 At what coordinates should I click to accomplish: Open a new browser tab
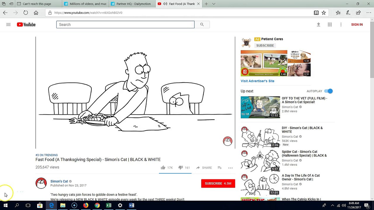click(206, 4)
